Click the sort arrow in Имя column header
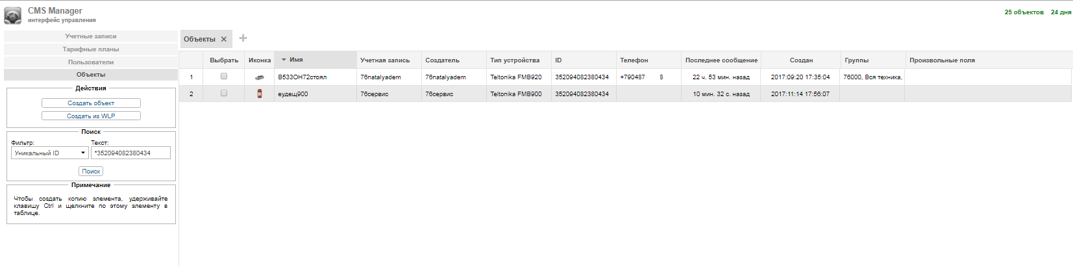Viewport: 1073px width, 267px height. [x=284, y=60]
